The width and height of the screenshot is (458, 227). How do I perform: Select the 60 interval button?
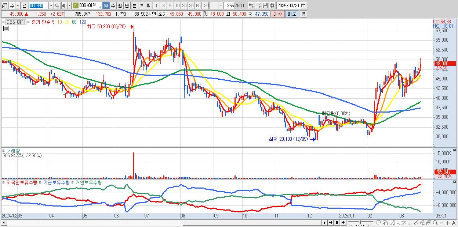[x=198, y=6]
